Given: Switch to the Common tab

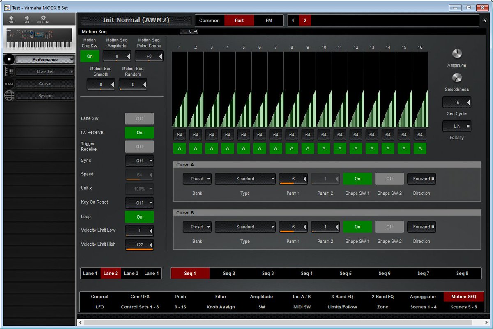Looking at the screenshot, I should [x=210, y=21].
